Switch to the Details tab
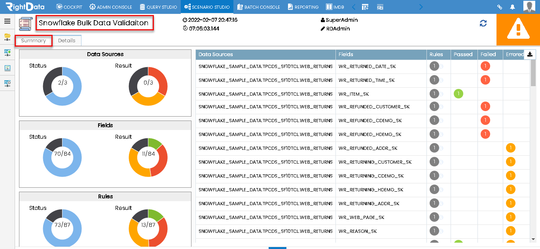The image size is (540, 249). [66, 40]
